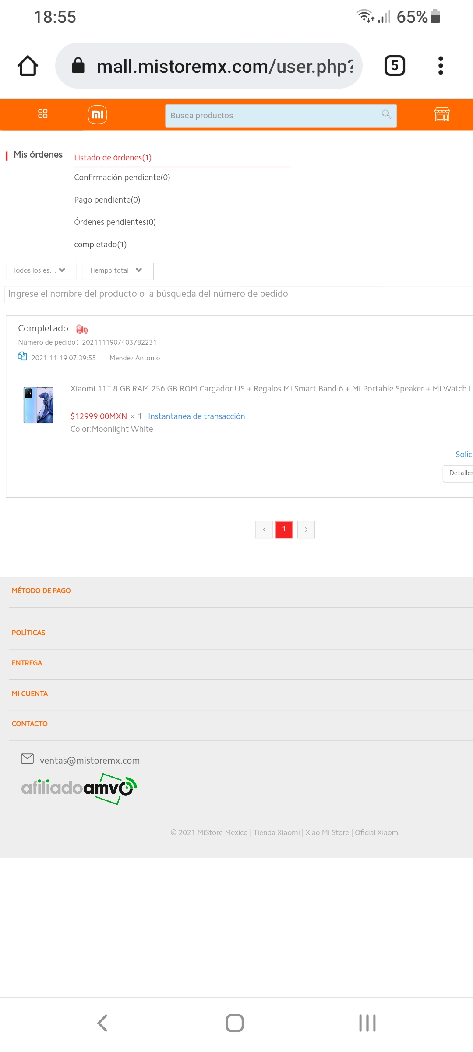Screen dimensions: 473x1052
Task: Tap the browser URL address bar
Action: point(209,66)
